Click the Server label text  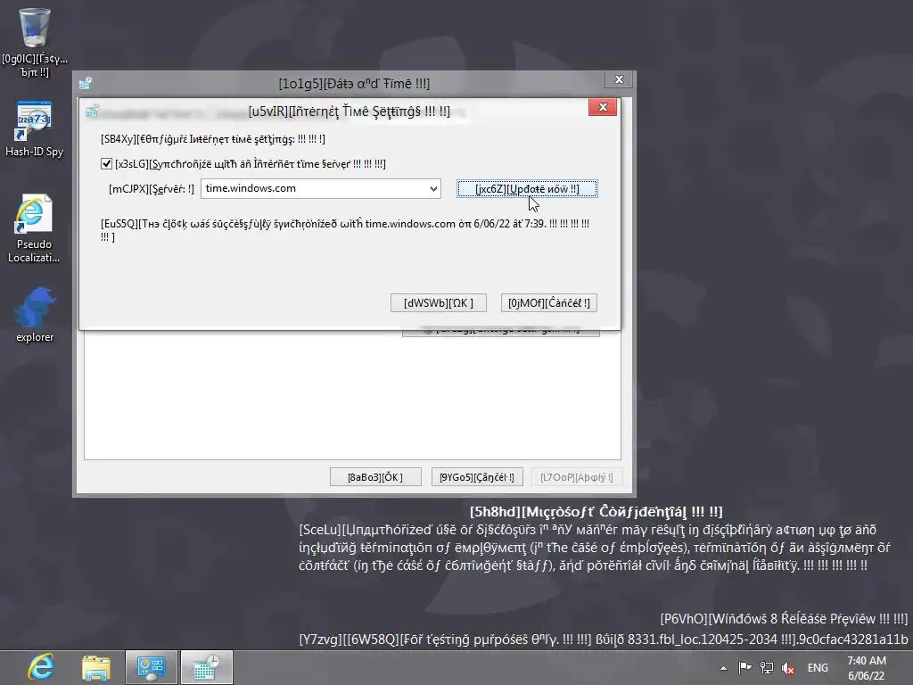[x=152, y=189]
